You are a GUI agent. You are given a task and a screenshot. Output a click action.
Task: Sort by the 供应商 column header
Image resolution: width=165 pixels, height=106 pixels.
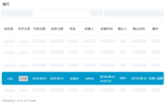pyautogui.click(x=9, y=29)
